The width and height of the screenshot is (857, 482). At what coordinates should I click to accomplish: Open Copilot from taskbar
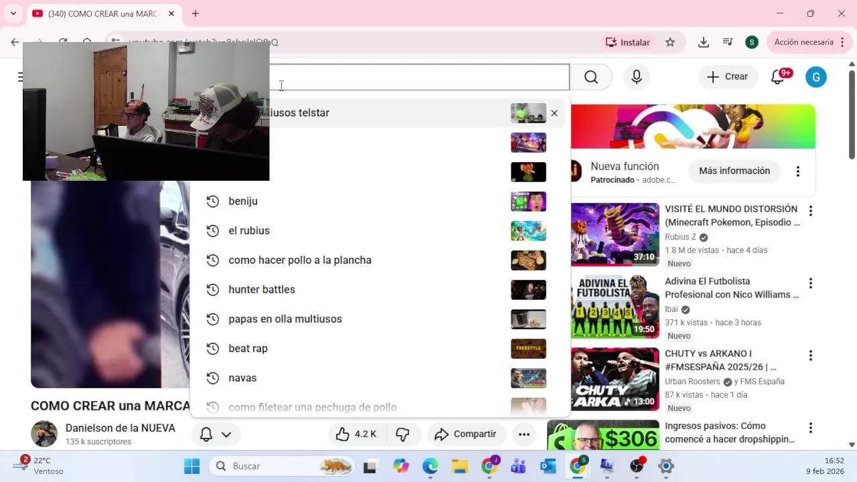point(400,466)
